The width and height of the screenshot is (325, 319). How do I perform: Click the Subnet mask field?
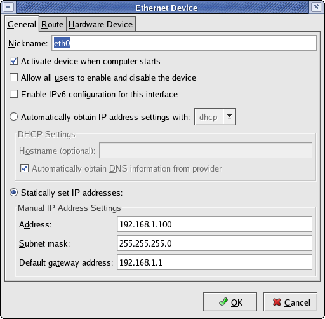(x=215, y=243)
